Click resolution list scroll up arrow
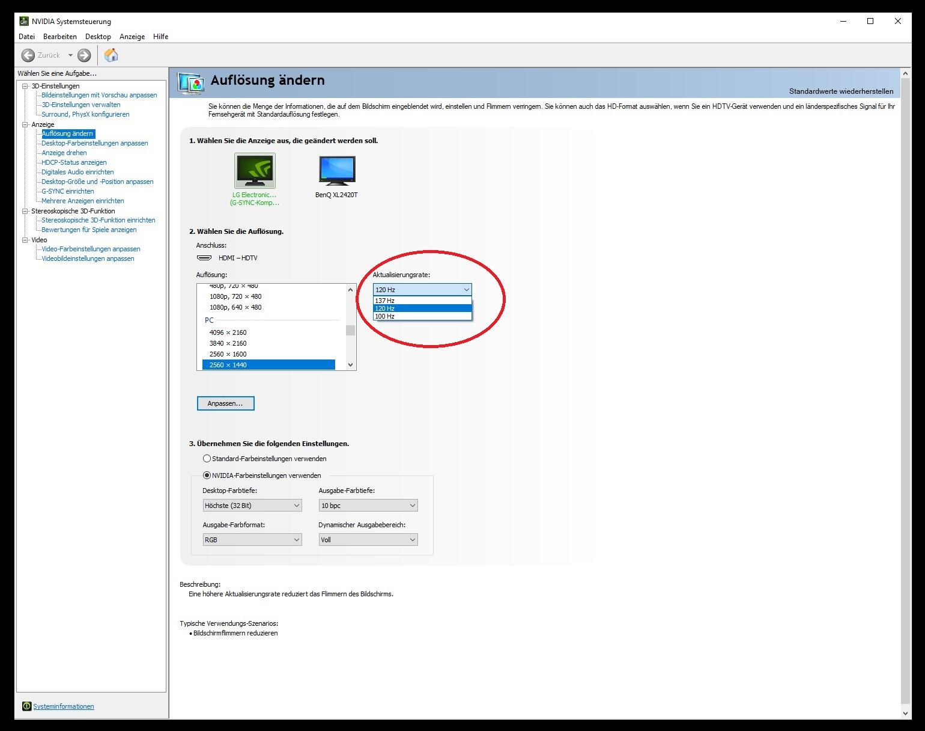 pyautogui.click(x=351, y=290)
